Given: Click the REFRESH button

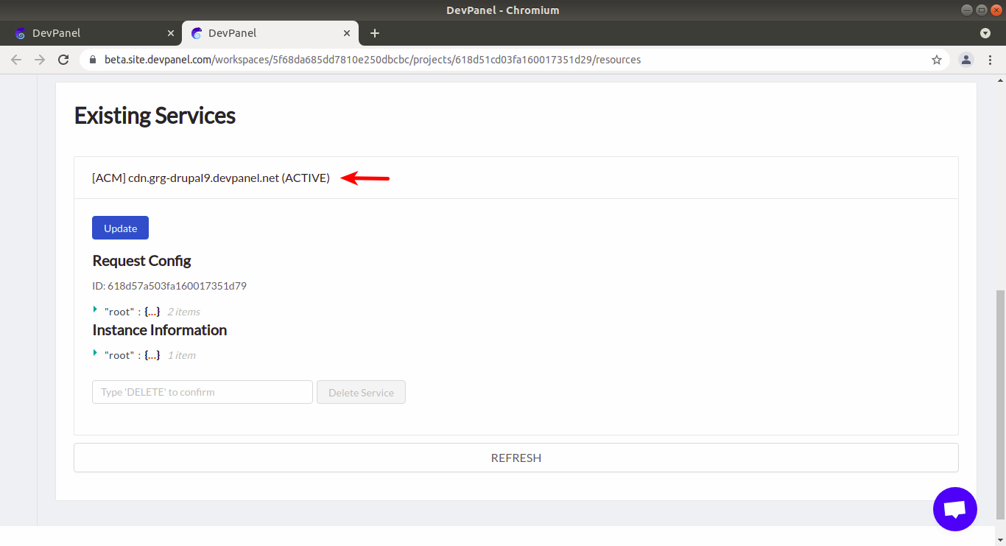Looking at the screenshot, I should tap(516, 458).
